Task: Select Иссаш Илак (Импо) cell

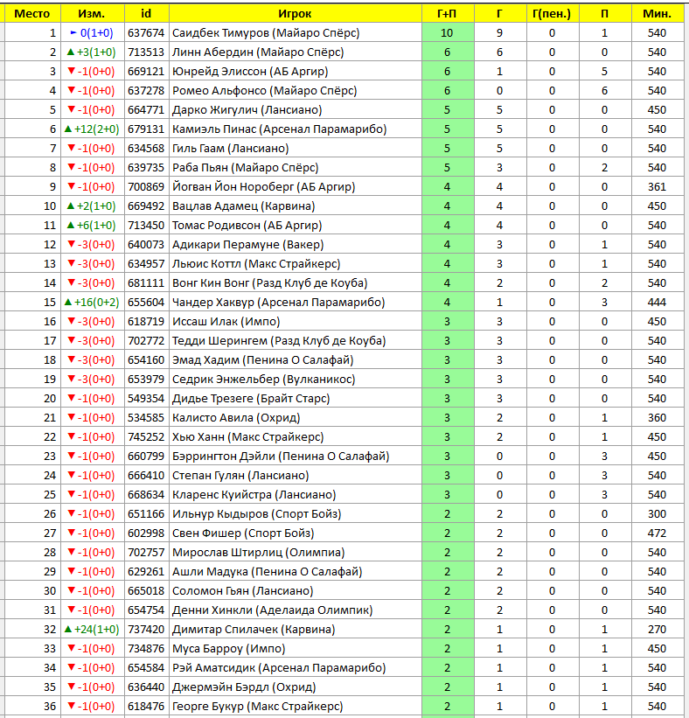Action: (x=296, y=322)
